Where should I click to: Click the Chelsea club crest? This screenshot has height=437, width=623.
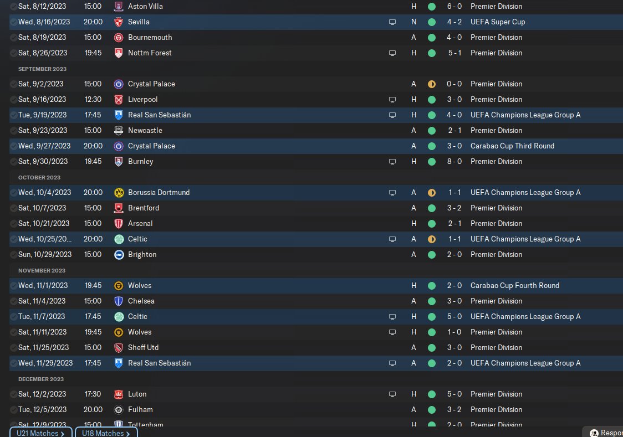pos(119,301)
